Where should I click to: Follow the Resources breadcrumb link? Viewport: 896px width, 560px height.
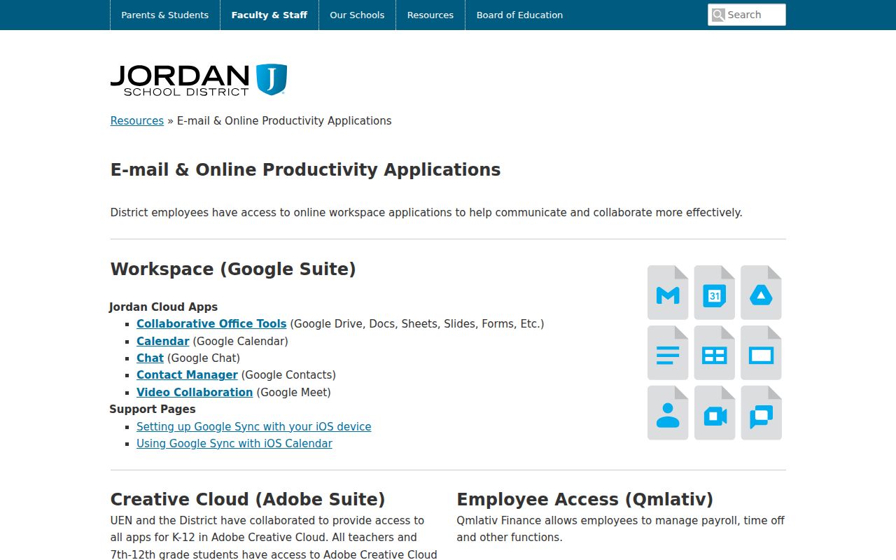137,120
